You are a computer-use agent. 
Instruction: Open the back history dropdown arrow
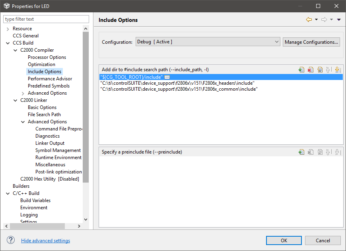316,19
